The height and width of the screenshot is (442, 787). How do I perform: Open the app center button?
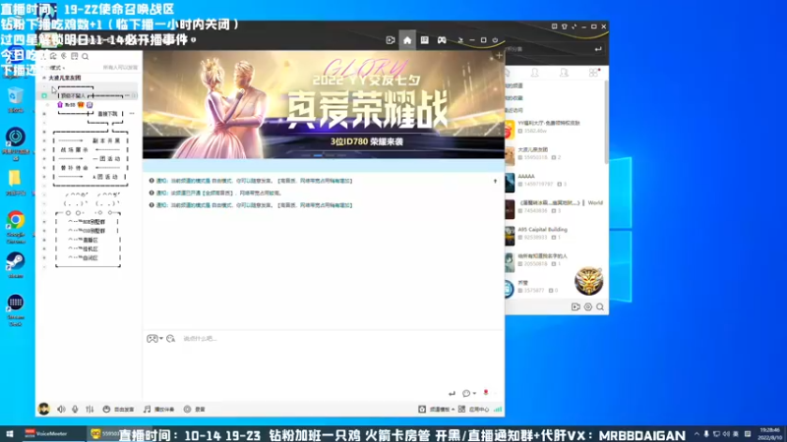pos(474,410)
